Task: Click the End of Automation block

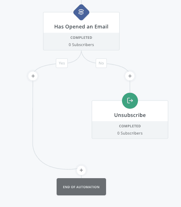Action: click(81, 187)
